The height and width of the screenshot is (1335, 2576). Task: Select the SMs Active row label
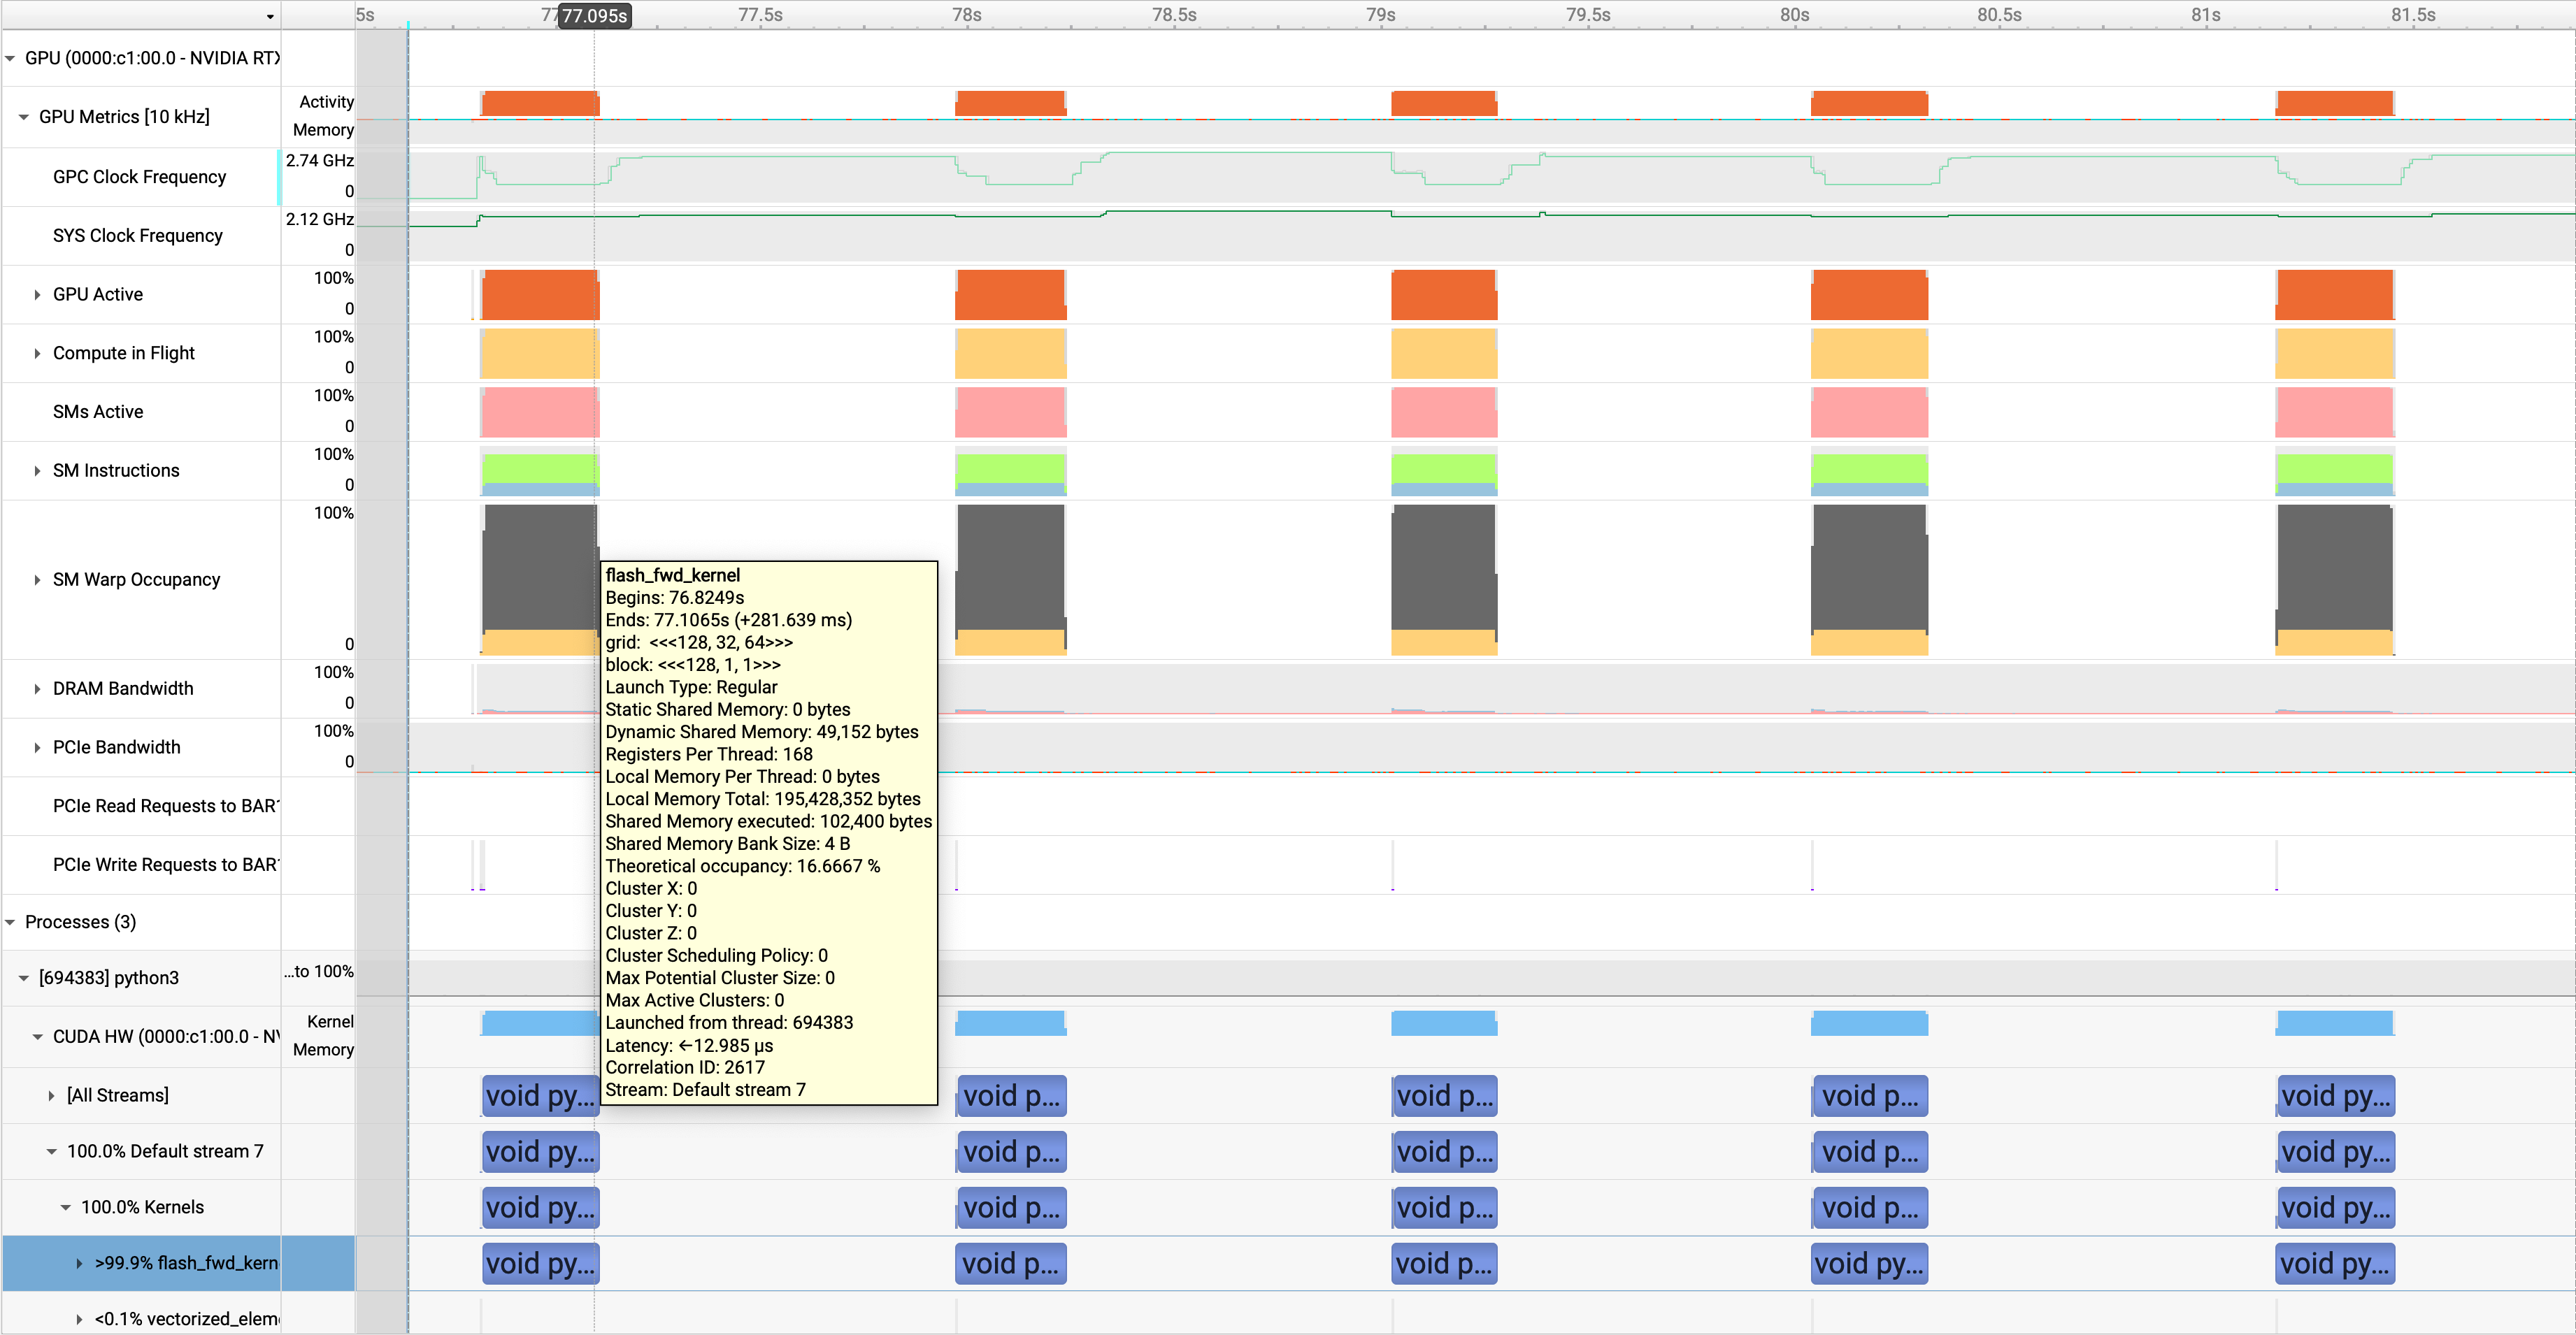tap(98, 412)
